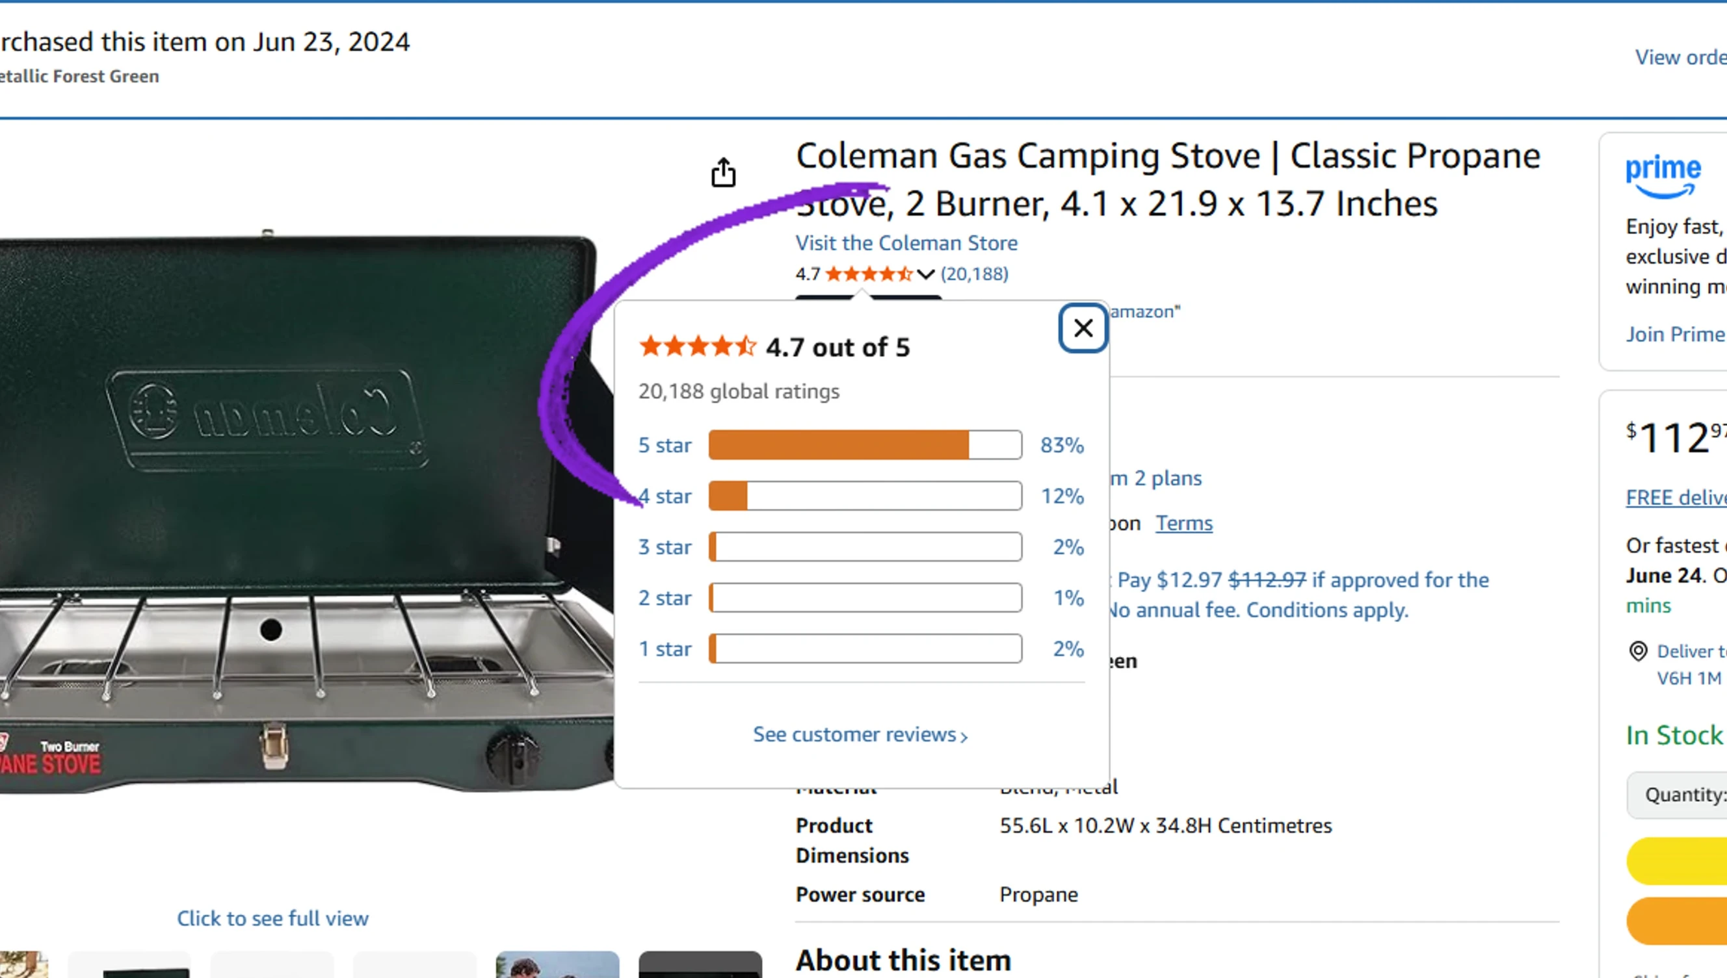The height and width of the screenshot is (978, 1727).
Task: Click the 83% percentage link
Action: [x=1062, y=445]
